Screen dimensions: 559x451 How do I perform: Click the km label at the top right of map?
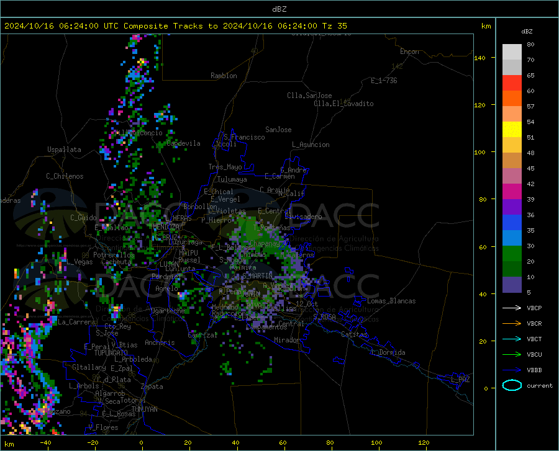coord(486,26)
